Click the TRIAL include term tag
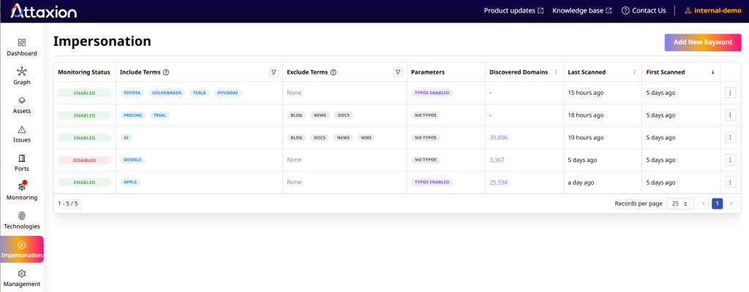 pyautogui.click(x=159, y=115)
